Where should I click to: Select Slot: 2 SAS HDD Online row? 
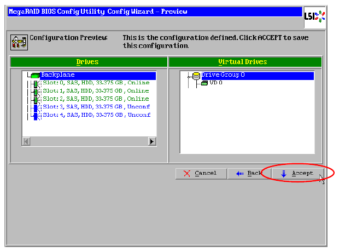(96, 99)
